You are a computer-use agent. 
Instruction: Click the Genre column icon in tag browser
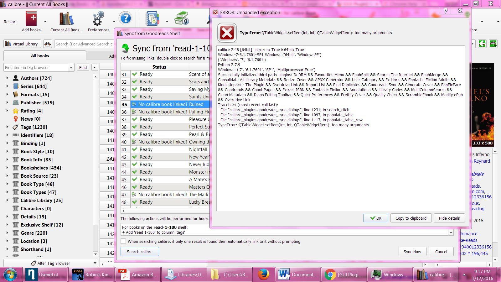coord(16,233)
